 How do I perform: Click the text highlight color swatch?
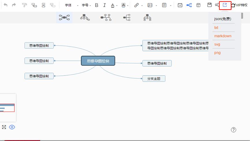(x=123, y=5)
